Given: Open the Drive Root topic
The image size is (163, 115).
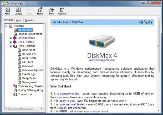Looking at the screenshot, I should click(28, 50).
